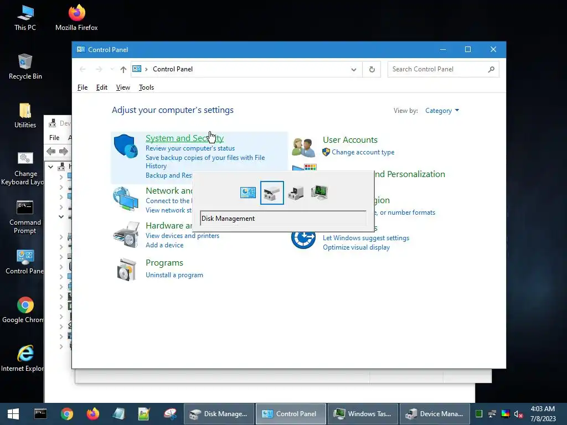The width and height of the screenshot is (567, 425).
Task: Click the back arrow in Device Manager toolbar
Action: point(51,151)
